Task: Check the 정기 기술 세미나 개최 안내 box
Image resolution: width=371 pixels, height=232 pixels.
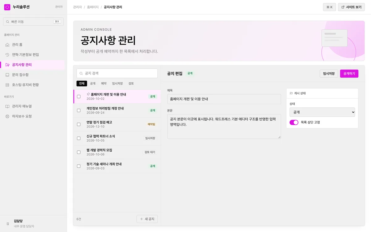Action: (79, 166)
